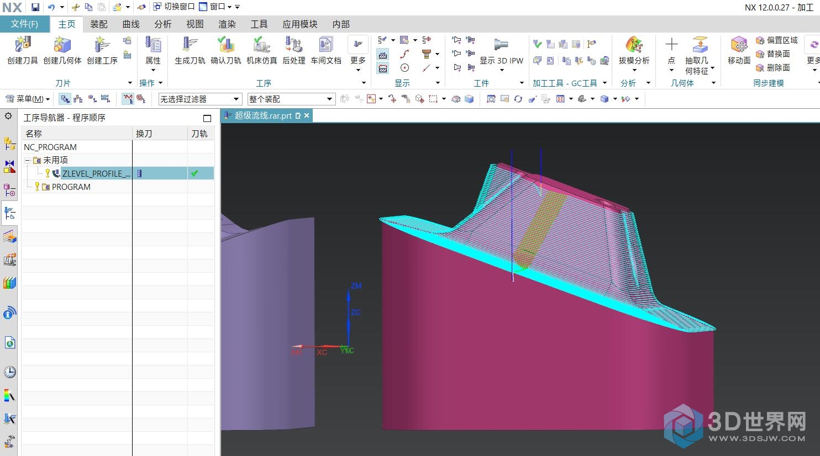Viewport: 820px width, 456px height.
Task: Open the Assembly Navigator sidebar icon
Action: click(9, 144)
